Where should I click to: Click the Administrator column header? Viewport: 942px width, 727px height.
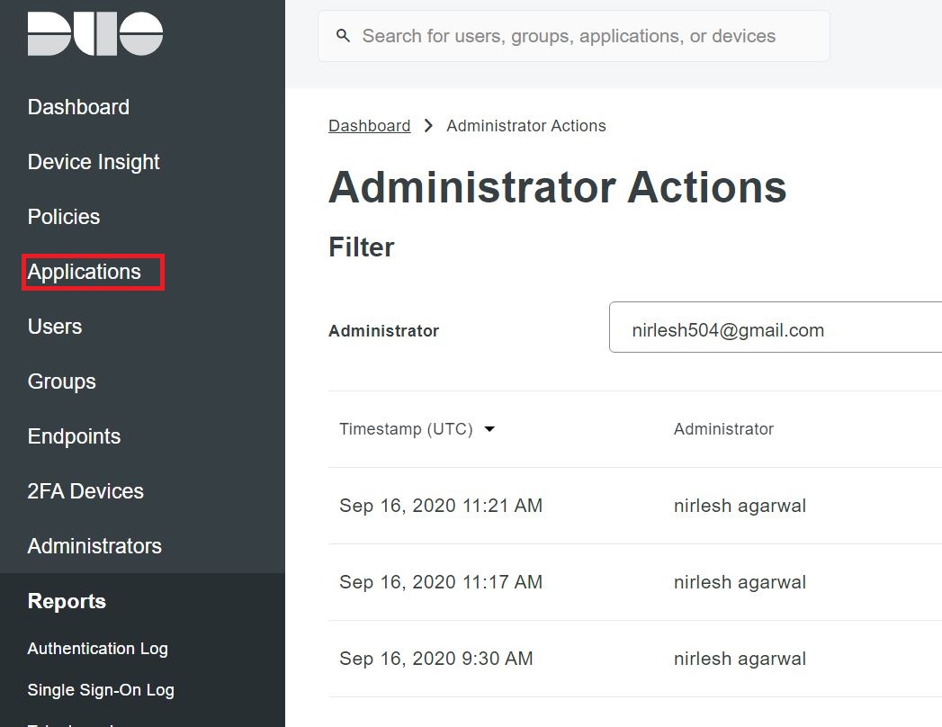(723, 429)
